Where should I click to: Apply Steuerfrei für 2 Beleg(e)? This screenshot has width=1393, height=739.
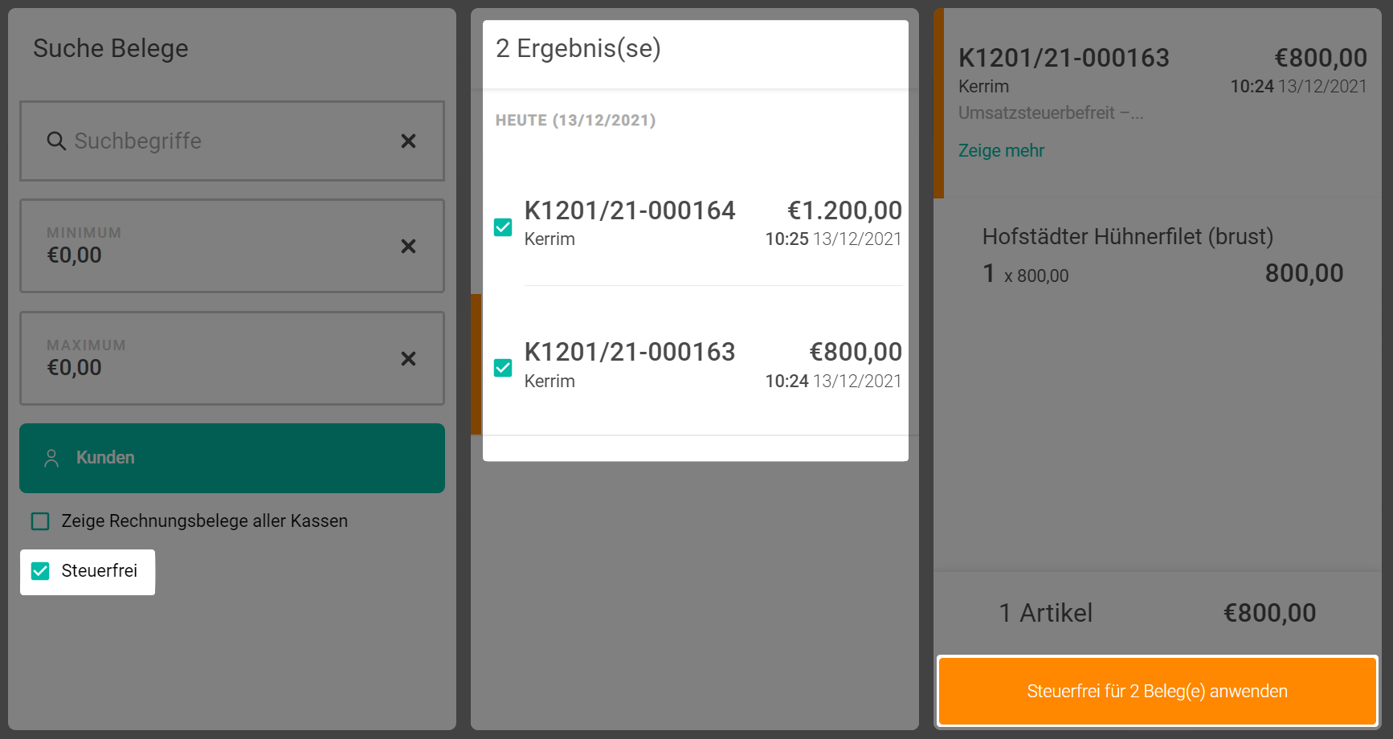pyautogui.click(x=1157, y=691)
